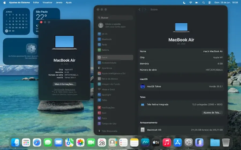Select Rede in the settings sidebar
This screenshot has width=241, height=150.
click(115, 45)
